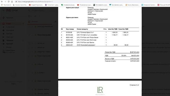Open the 'Андрей Хорольски...' YouTube bookmark

36,5
